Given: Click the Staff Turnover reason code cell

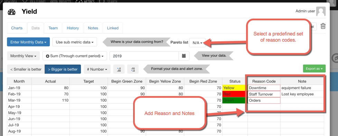Looking at the screenshot, I should [264, 94].
